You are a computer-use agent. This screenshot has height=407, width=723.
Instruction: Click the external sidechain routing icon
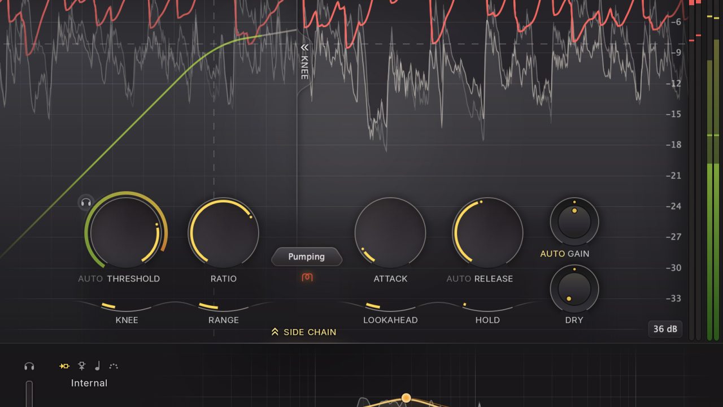coord(81,366)
